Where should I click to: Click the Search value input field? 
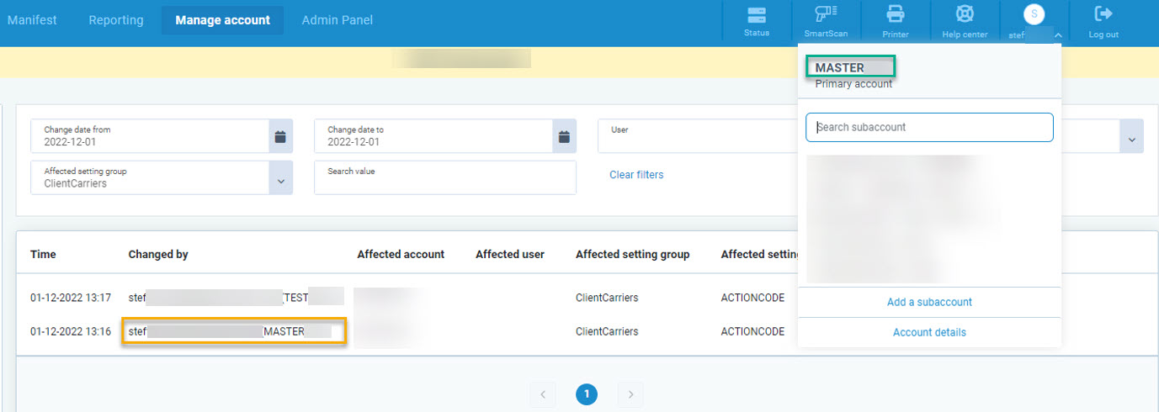click(444, 178)
